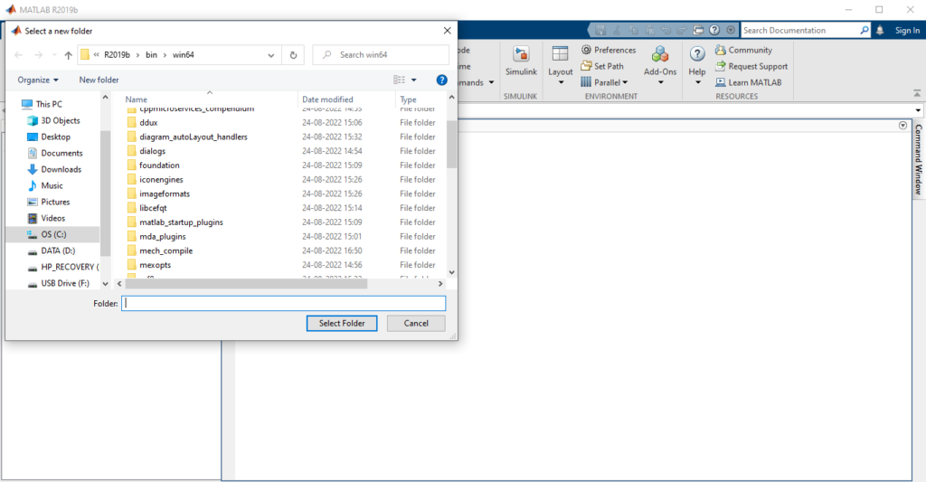Open Preferences gear icon
926x482 pixels.
pos(586,50)
